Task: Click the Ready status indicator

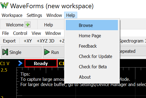Action: tap(41, 63)
